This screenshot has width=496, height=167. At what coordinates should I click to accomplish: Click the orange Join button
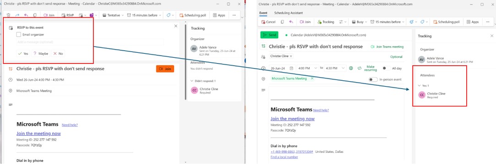[x=165, y=69]
